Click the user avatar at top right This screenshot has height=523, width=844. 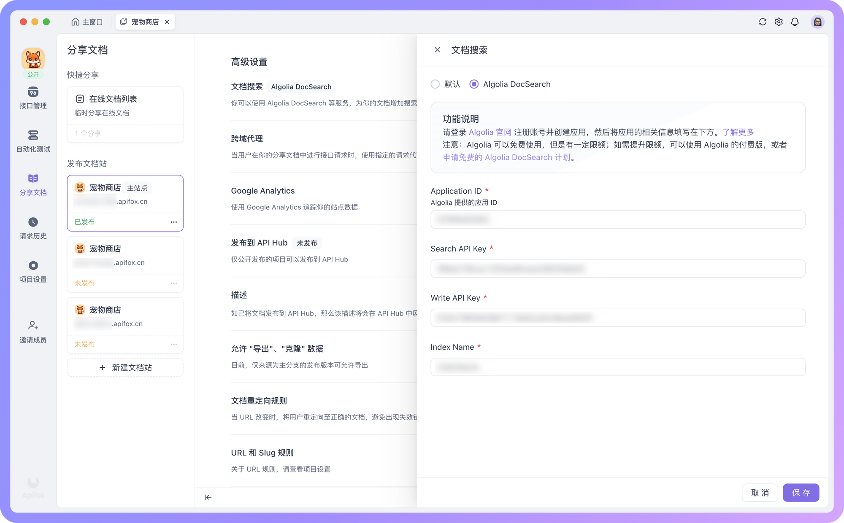817,22
